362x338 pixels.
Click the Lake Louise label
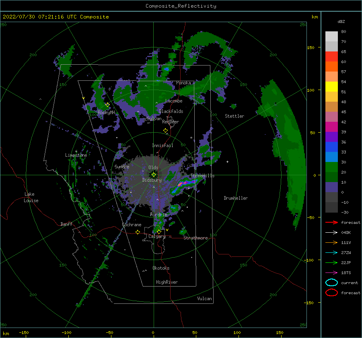(x=31, y=197)
